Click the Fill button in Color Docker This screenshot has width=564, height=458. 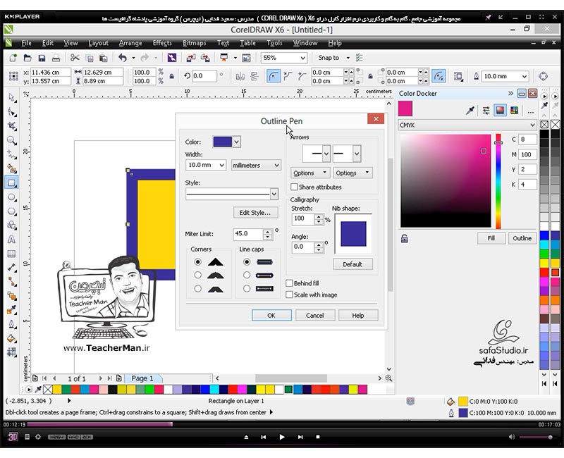[x=491, y=238]
